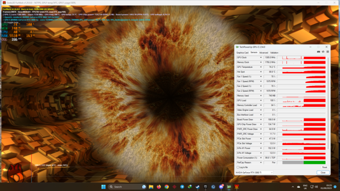Open Steam from the taskbar

[x=198, y=187]
